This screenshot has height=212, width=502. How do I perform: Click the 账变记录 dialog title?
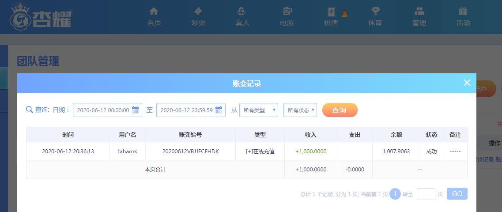(246, 83)
